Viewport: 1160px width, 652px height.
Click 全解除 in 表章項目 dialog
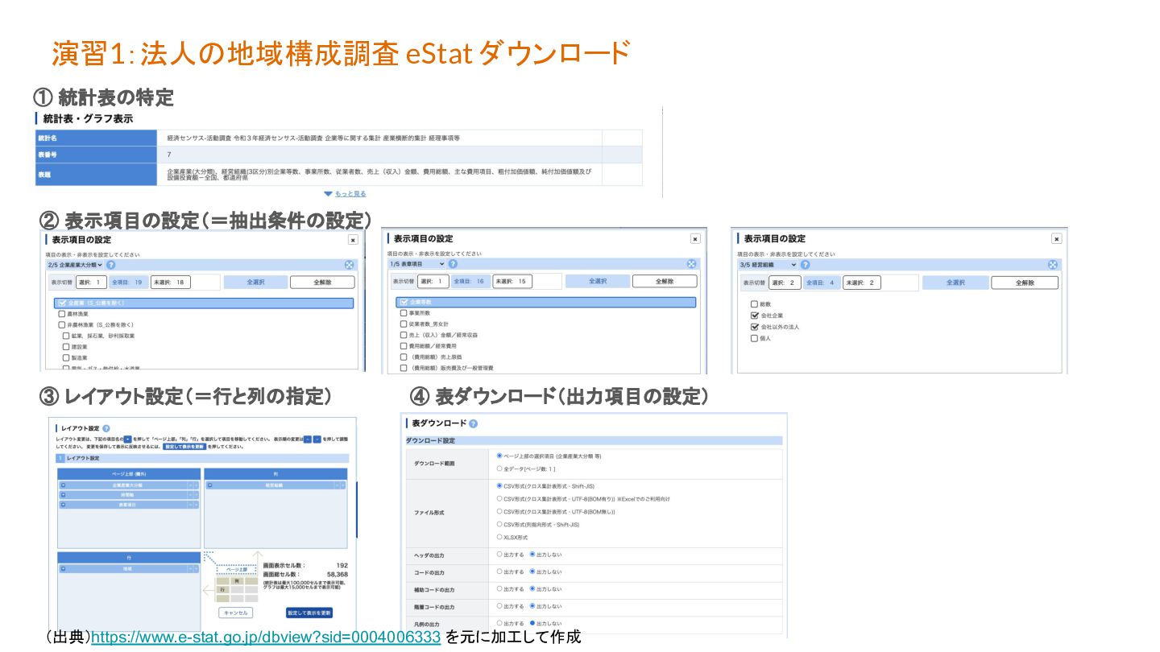(x=665, y=282)
